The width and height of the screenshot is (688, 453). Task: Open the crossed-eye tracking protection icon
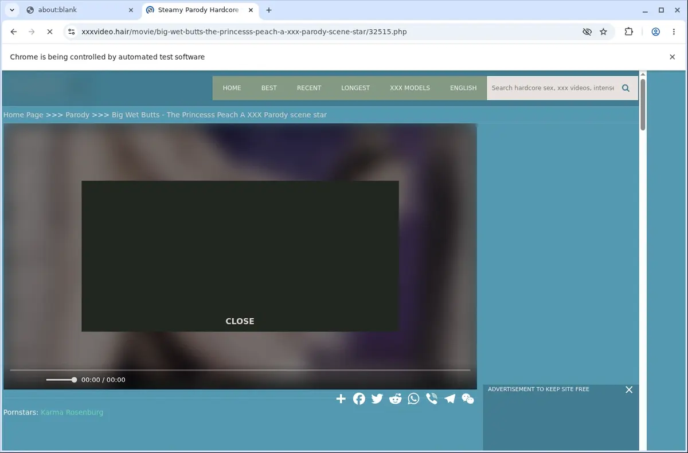587,32
